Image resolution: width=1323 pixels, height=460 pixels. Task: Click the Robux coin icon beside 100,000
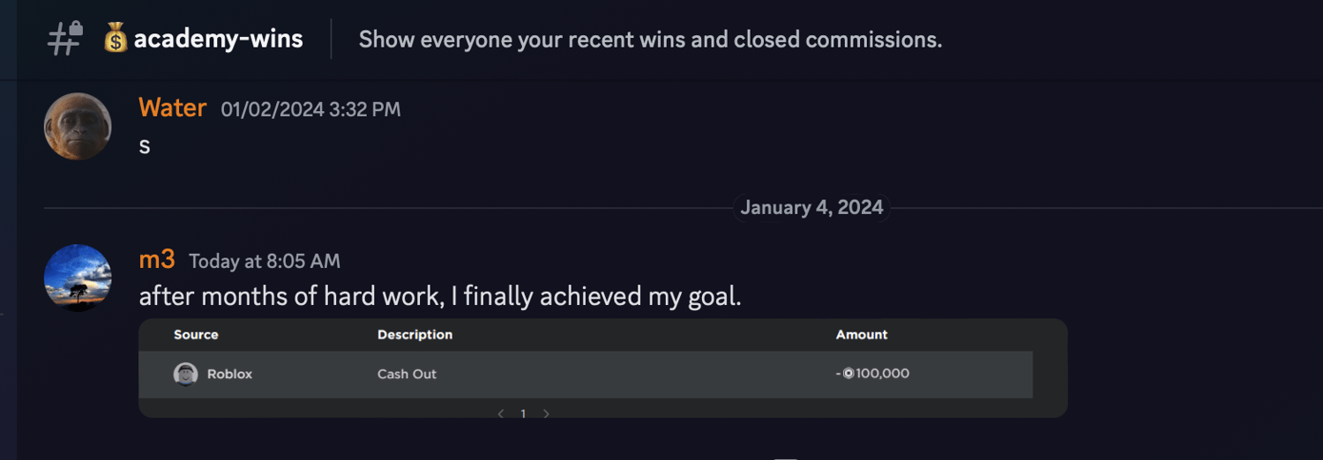point(848,374)
